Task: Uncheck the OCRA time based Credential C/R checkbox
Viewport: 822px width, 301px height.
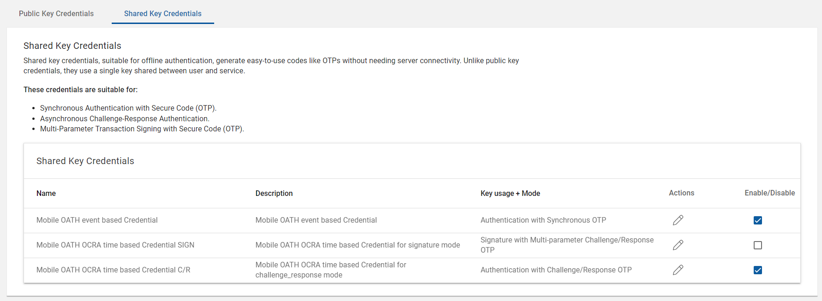Action: pyautogui.click(x=757, y=270)
